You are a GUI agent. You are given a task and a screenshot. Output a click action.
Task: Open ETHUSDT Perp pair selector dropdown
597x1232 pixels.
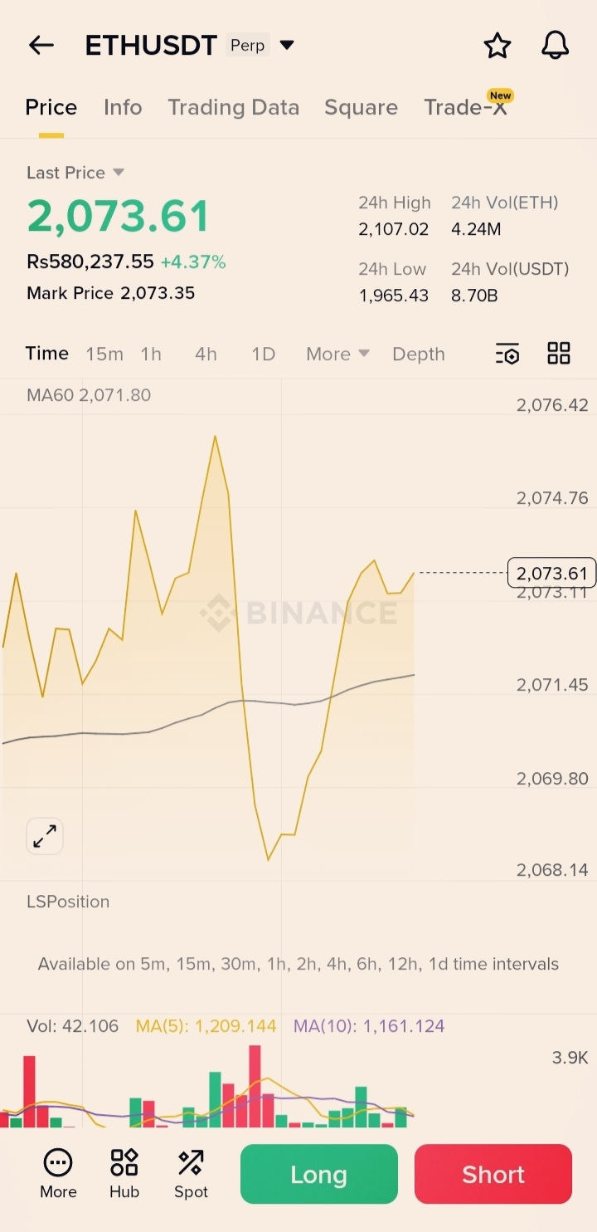coord(287,45)
